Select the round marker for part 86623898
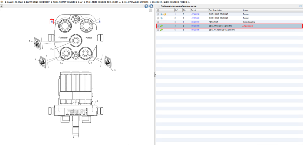The height and width of the screenshot is (145, 303). click(x=158, y=26)
